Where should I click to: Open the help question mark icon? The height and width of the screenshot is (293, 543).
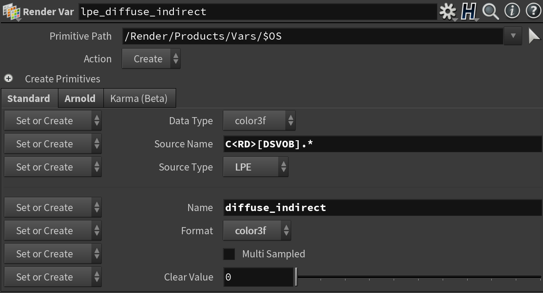(x=533, y=11)
